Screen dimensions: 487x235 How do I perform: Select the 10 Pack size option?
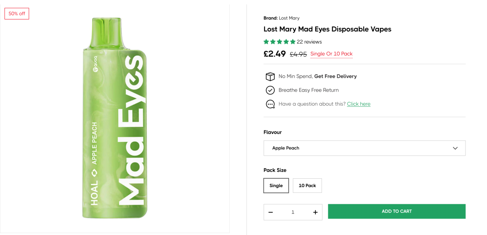coord(307,186)
